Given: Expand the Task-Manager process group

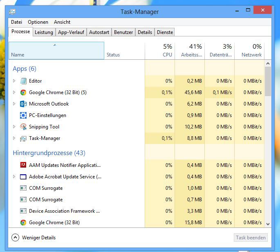Looking at the screenshot, I should tap(14, 138).
